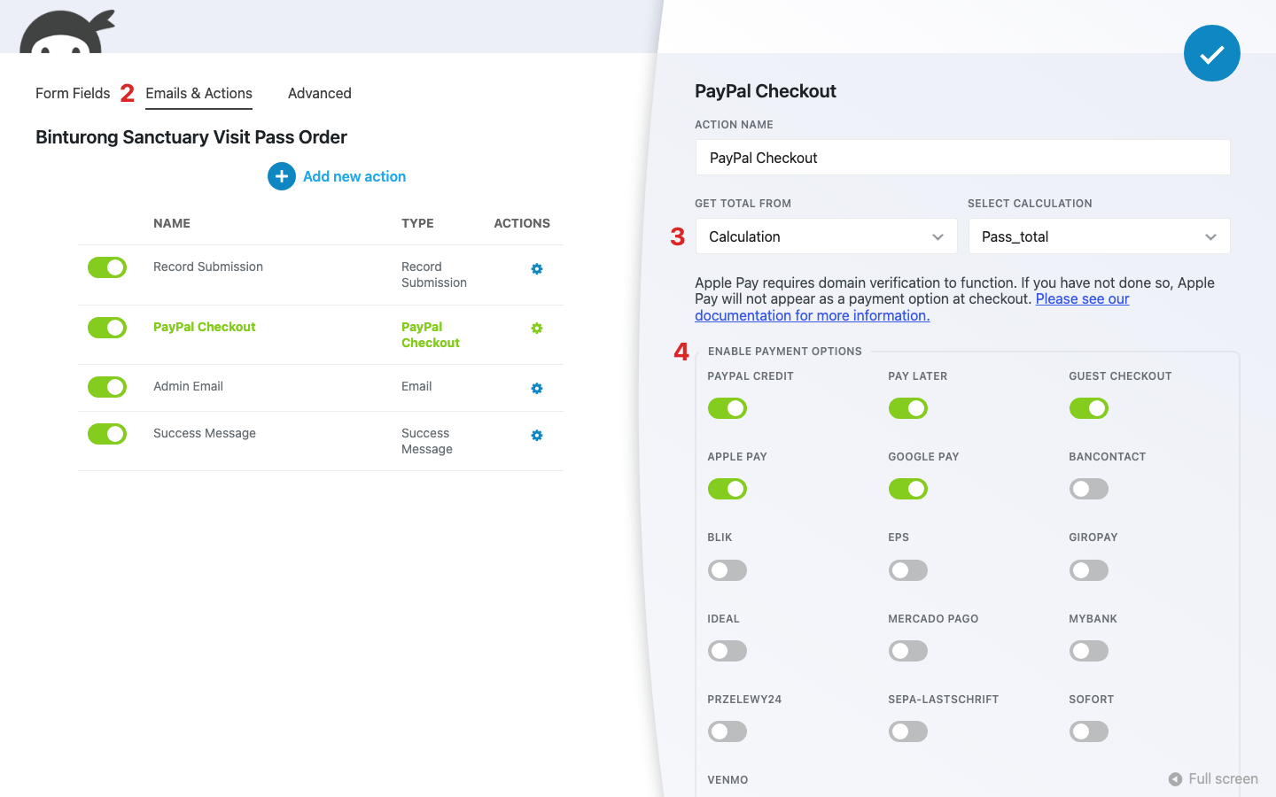Select the Success Message action name
The width and height of the screenshot is (1276, 797).
pyautogui.click(x=205, y=433)
